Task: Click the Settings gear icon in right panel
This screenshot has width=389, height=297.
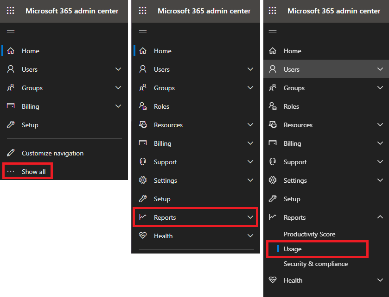Action: click(273, 180)
